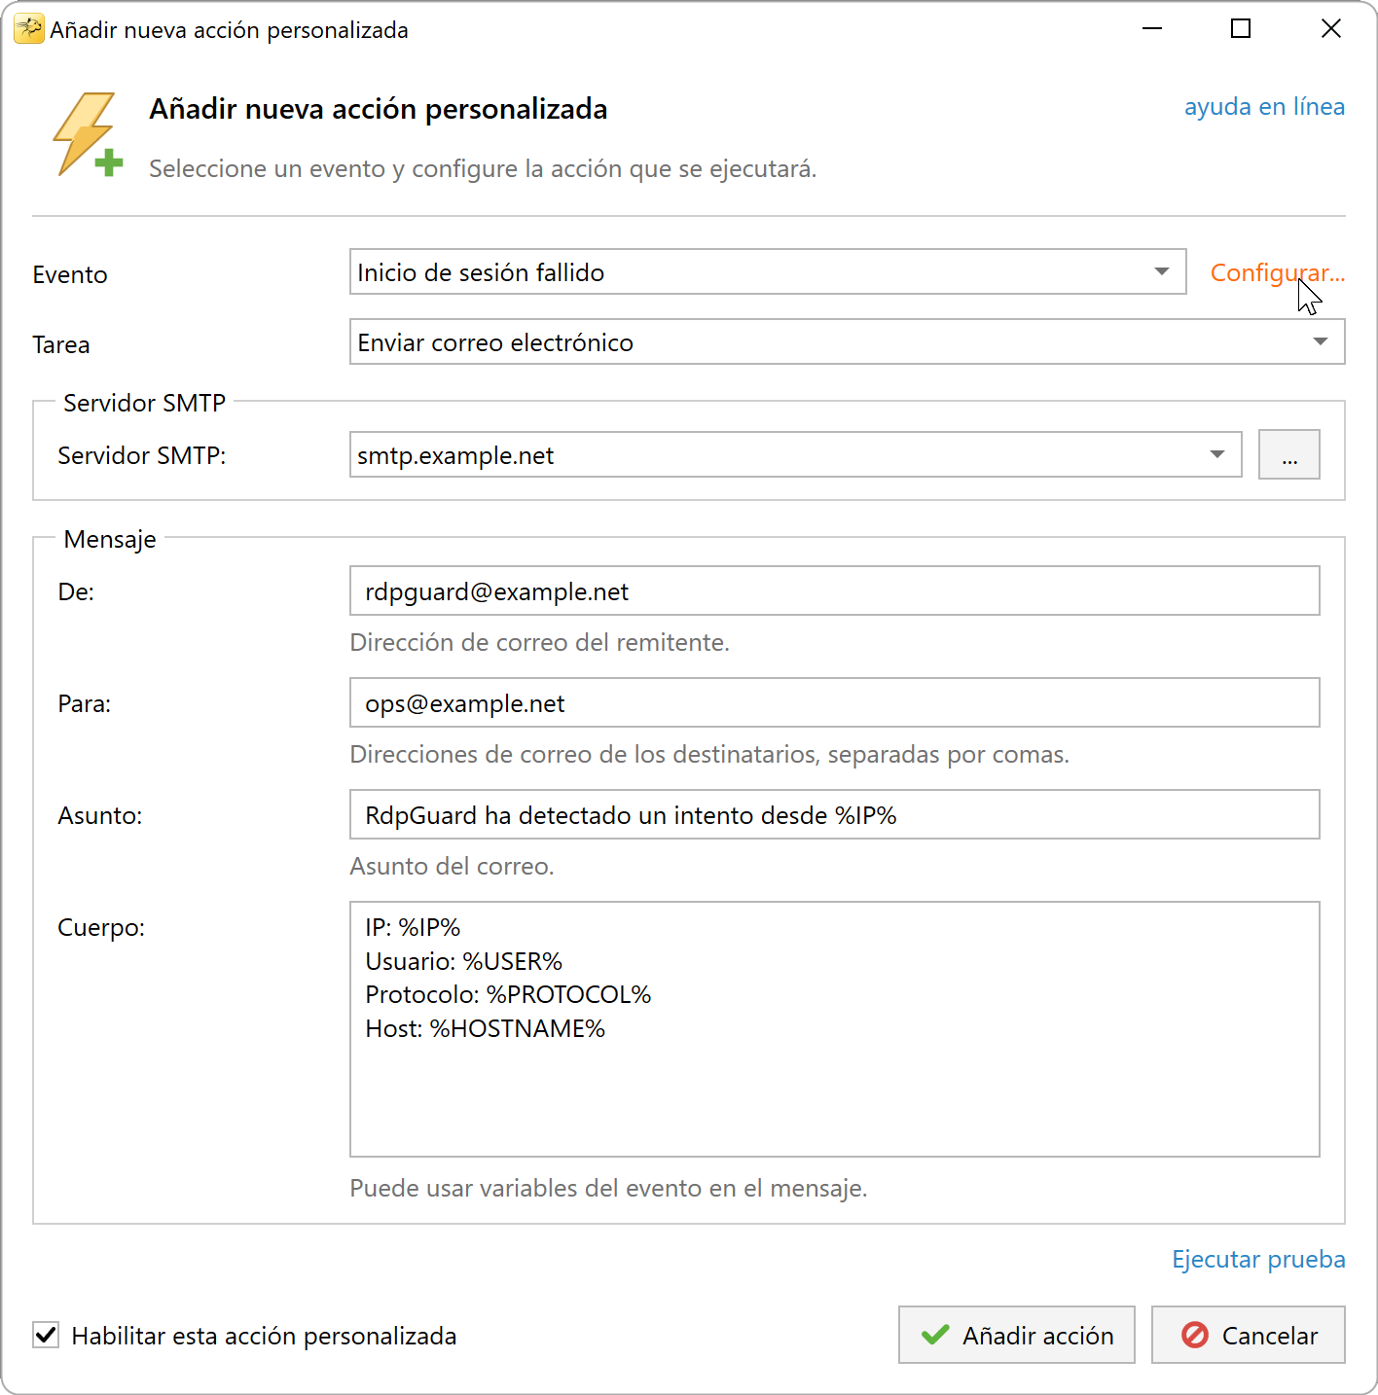
Task: Click Ejecutar prueba link
Action: tap(1258, 1259)
